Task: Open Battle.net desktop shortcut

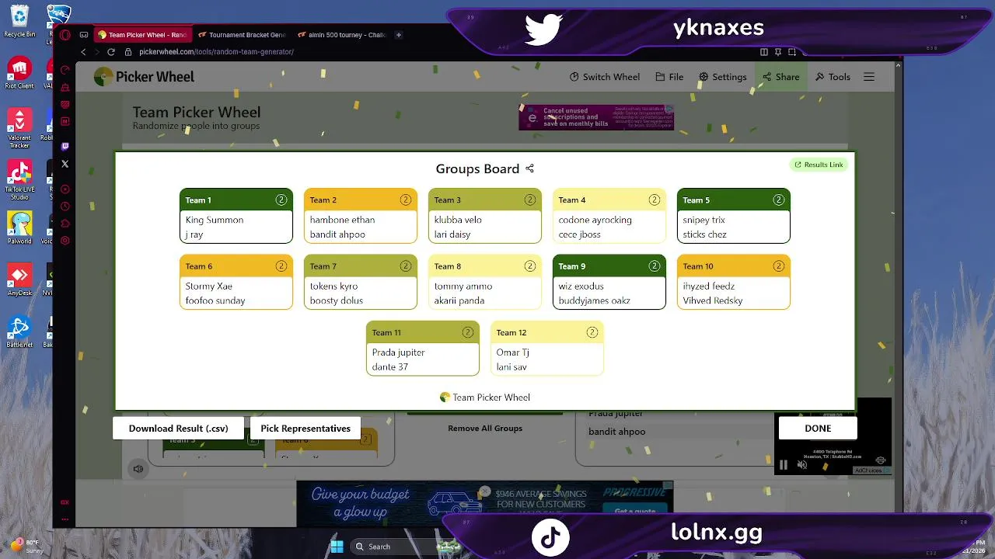Action: [x=19, y=332]
